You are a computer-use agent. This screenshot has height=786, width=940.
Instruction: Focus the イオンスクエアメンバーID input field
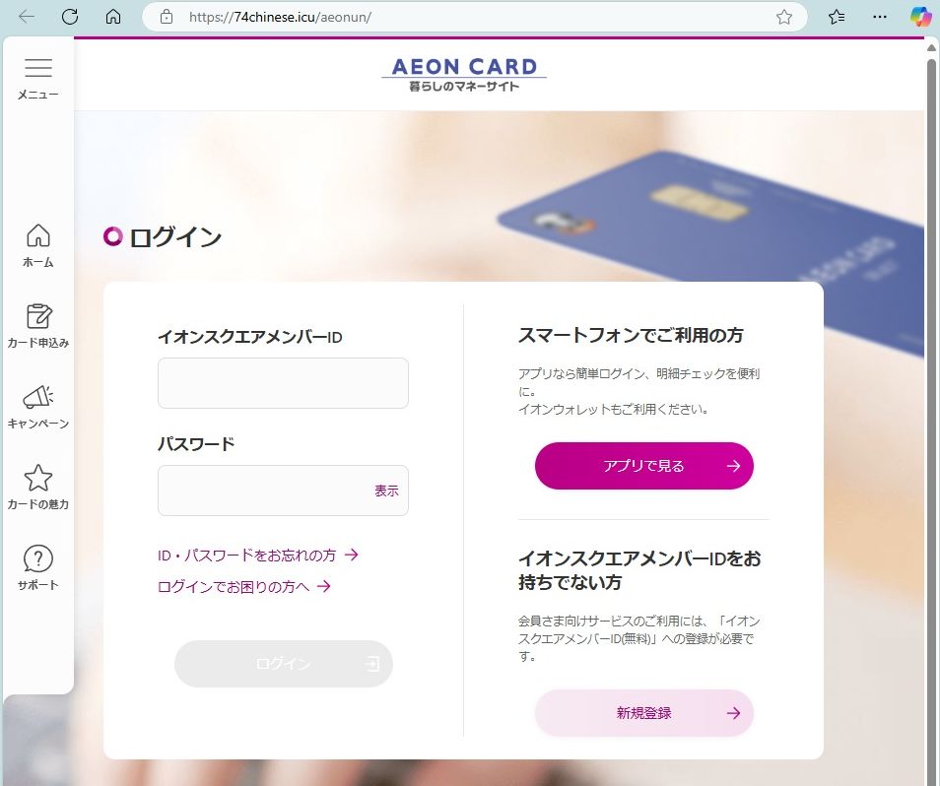point(283,383)
